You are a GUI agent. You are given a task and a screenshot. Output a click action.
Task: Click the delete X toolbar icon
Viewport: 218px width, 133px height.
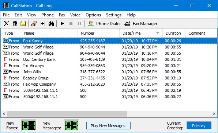[x=6, y=24]
